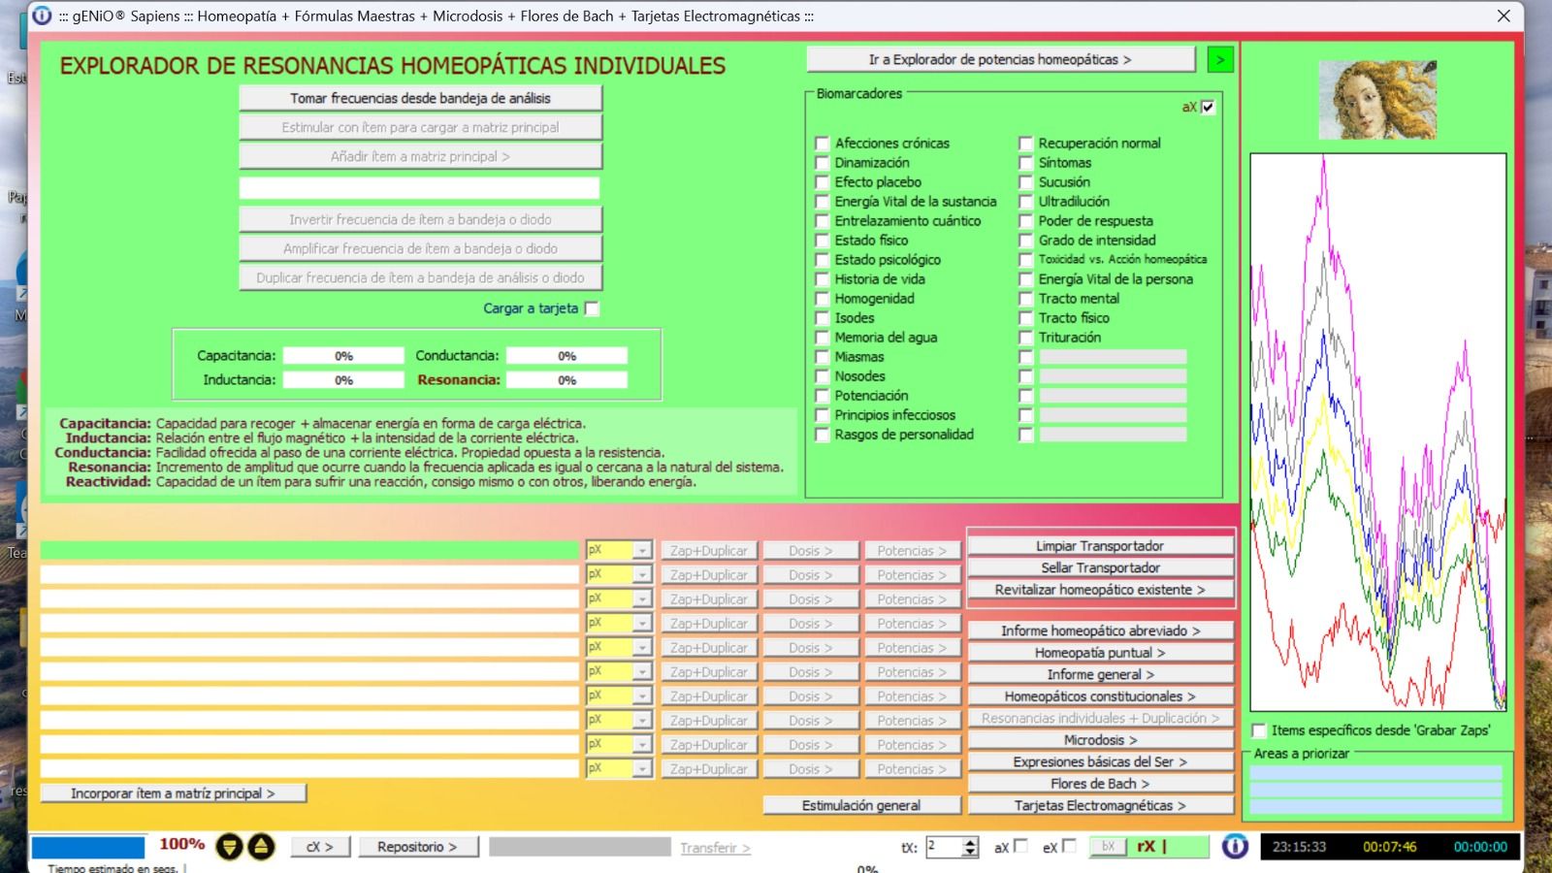Check Cargar a tarjeta
1552x873 pixels.
click(x=592, y=308)
